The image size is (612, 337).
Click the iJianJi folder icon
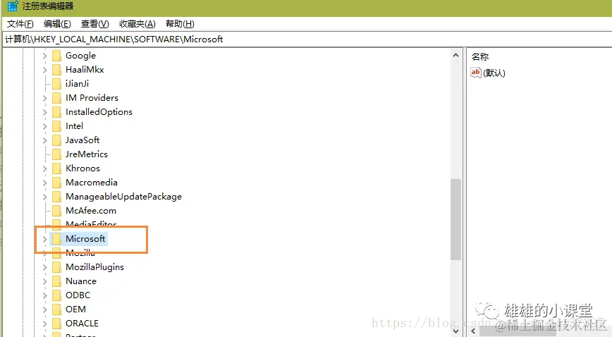(56, 84)
